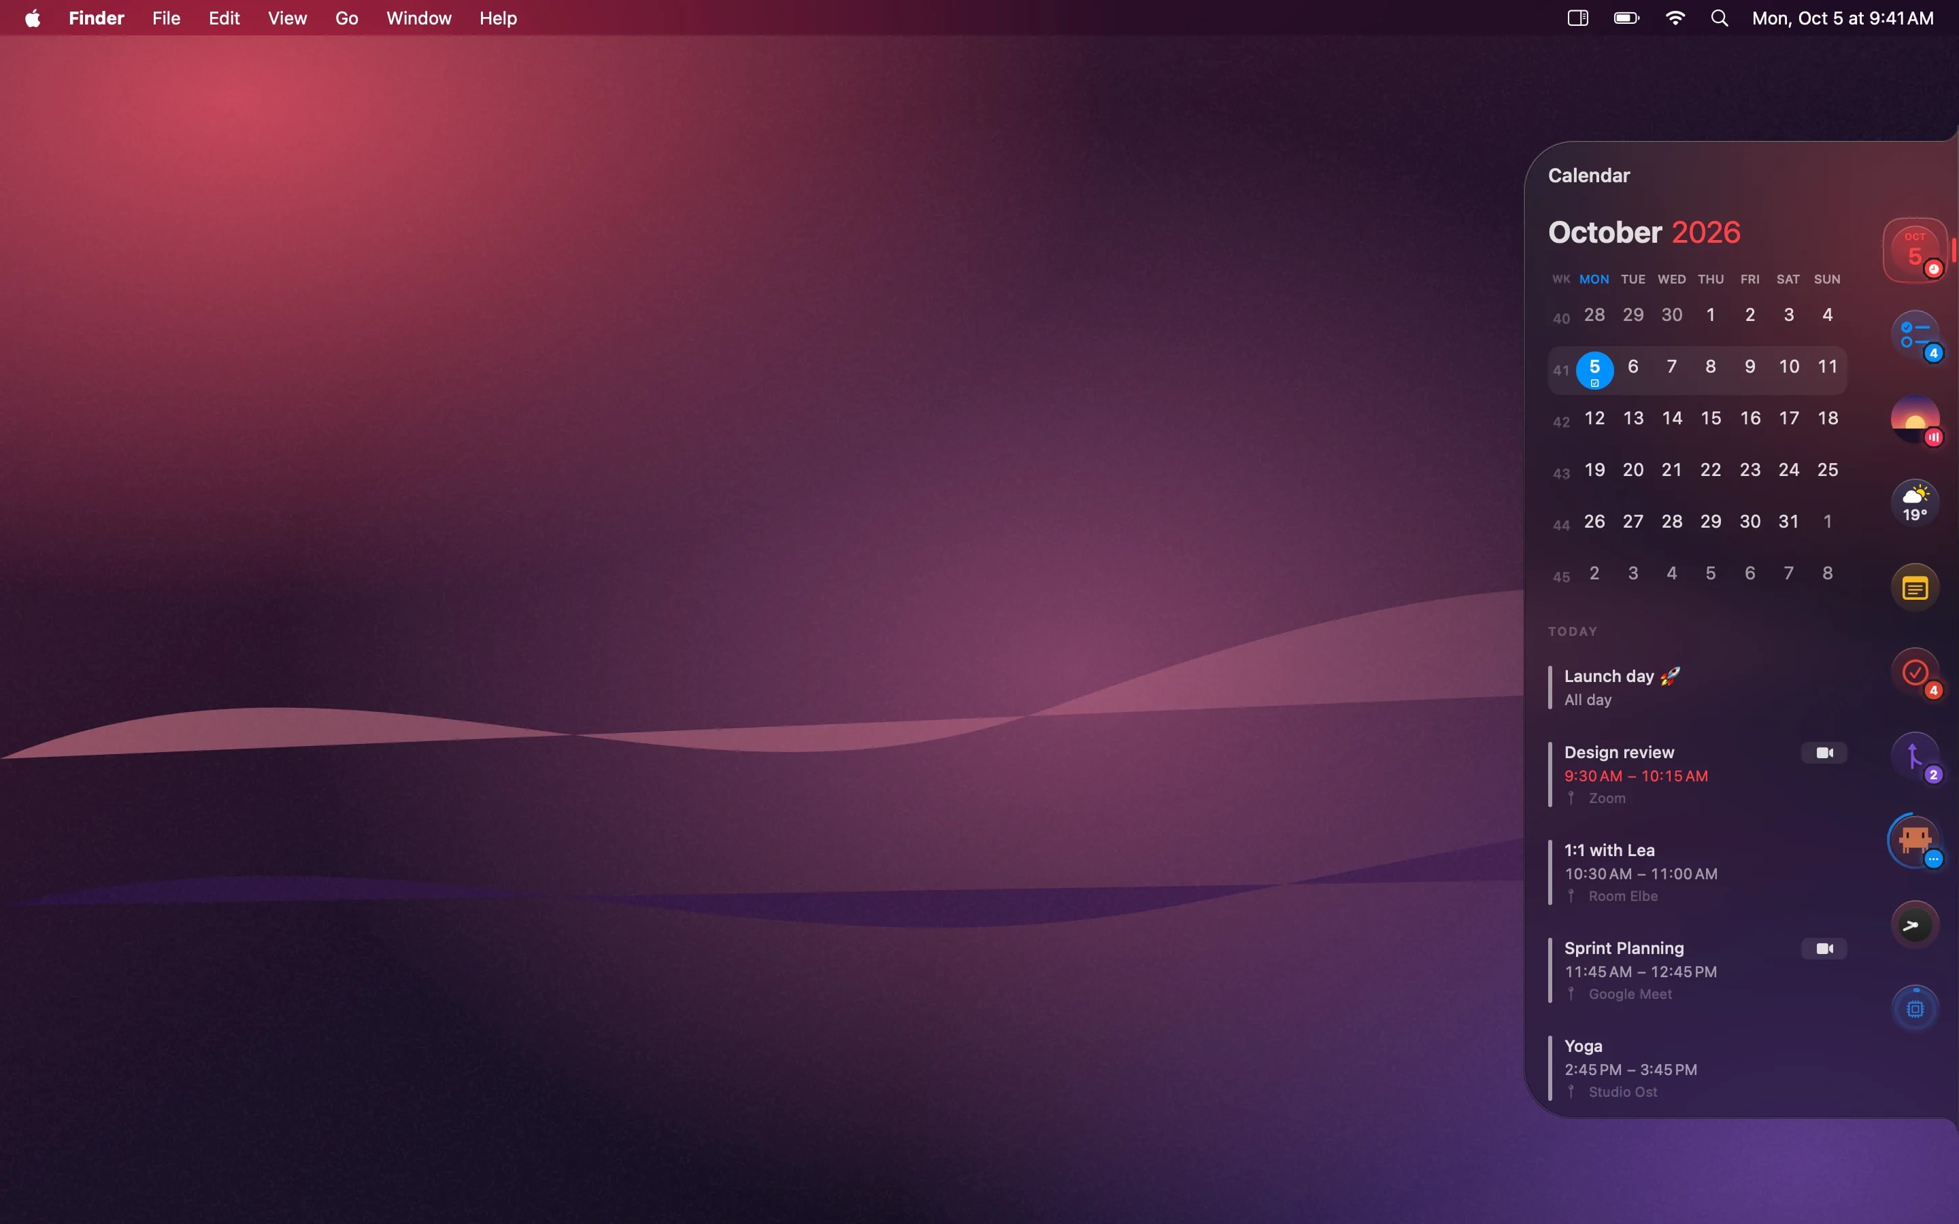Open the File menu
This screenshot has width=1959, height=1224.
[x=166, y=18]
